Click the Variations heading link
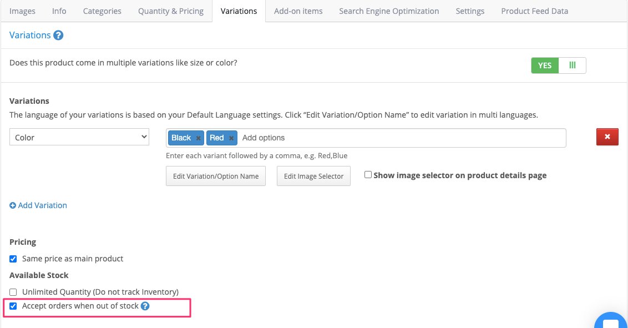Viewport: 628px width, 328px height. [x=30, y=36]
